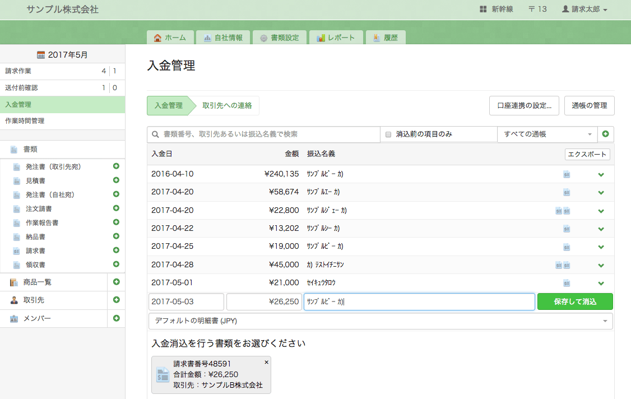Open 請求作業 in the sidebar
The image size is (631, 399).
[x=62, y=71]
